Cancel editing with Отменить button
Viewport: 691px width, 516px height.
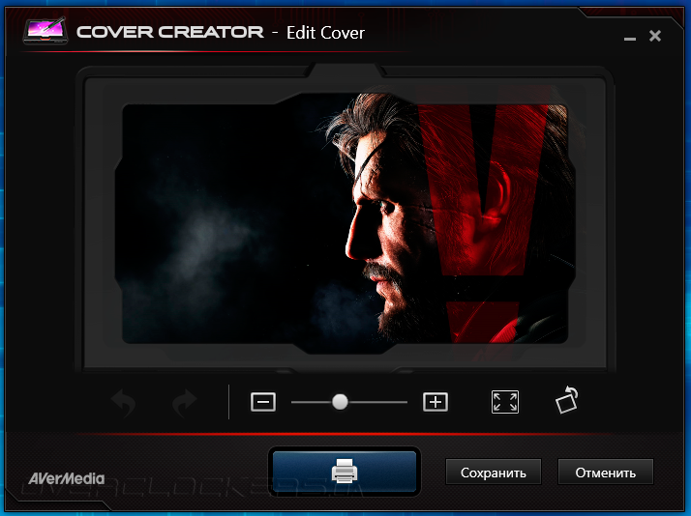[606, 473]
